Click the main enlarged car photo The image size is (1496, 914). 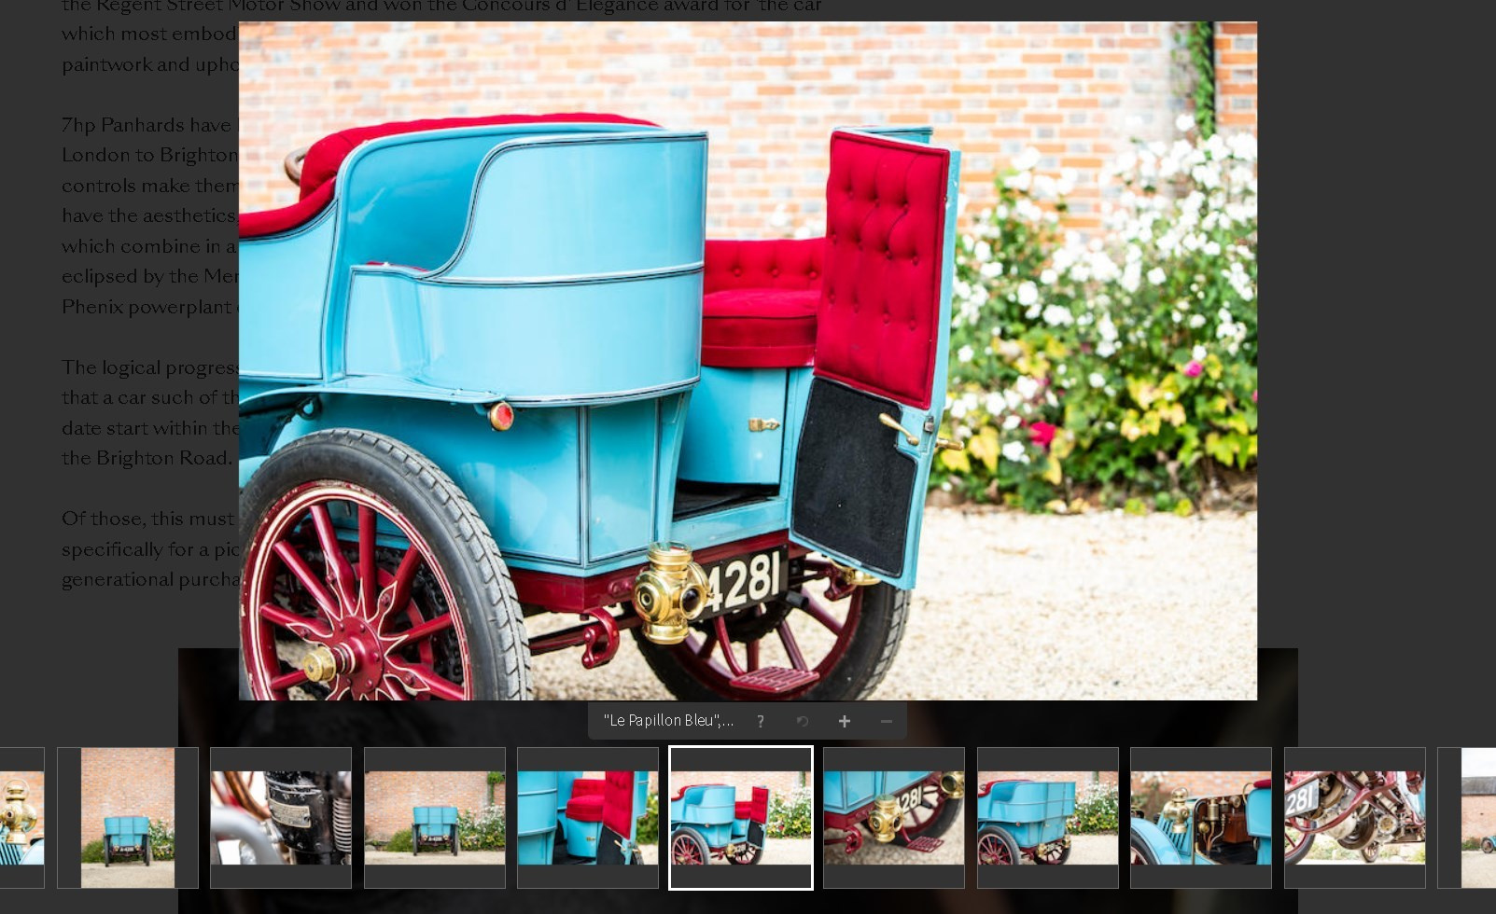point(748,361)
